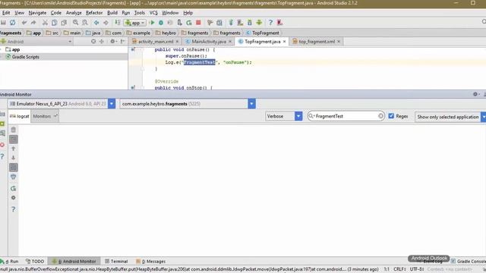The width and height of the screenshot is (486, 273).
Task: Open the run configuration app dropdown
Action: point(135,23)
